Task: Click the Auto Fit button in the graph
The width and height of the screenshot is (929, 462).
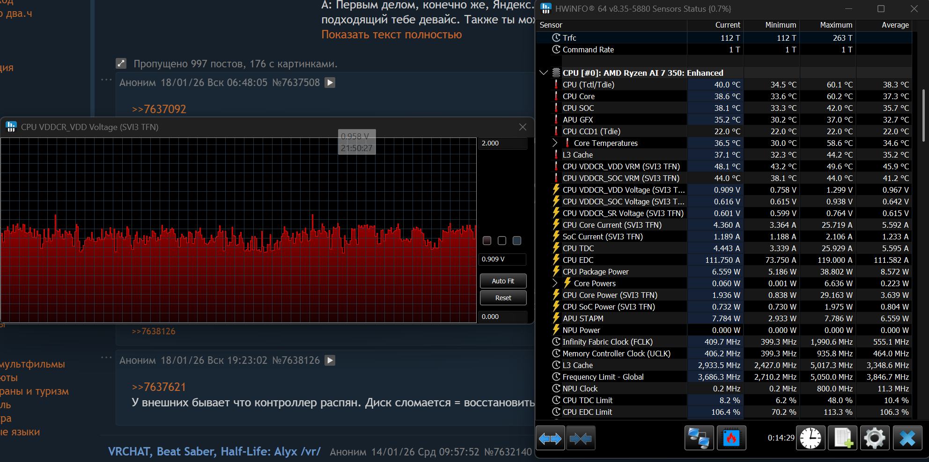Action: pos(503,281)
